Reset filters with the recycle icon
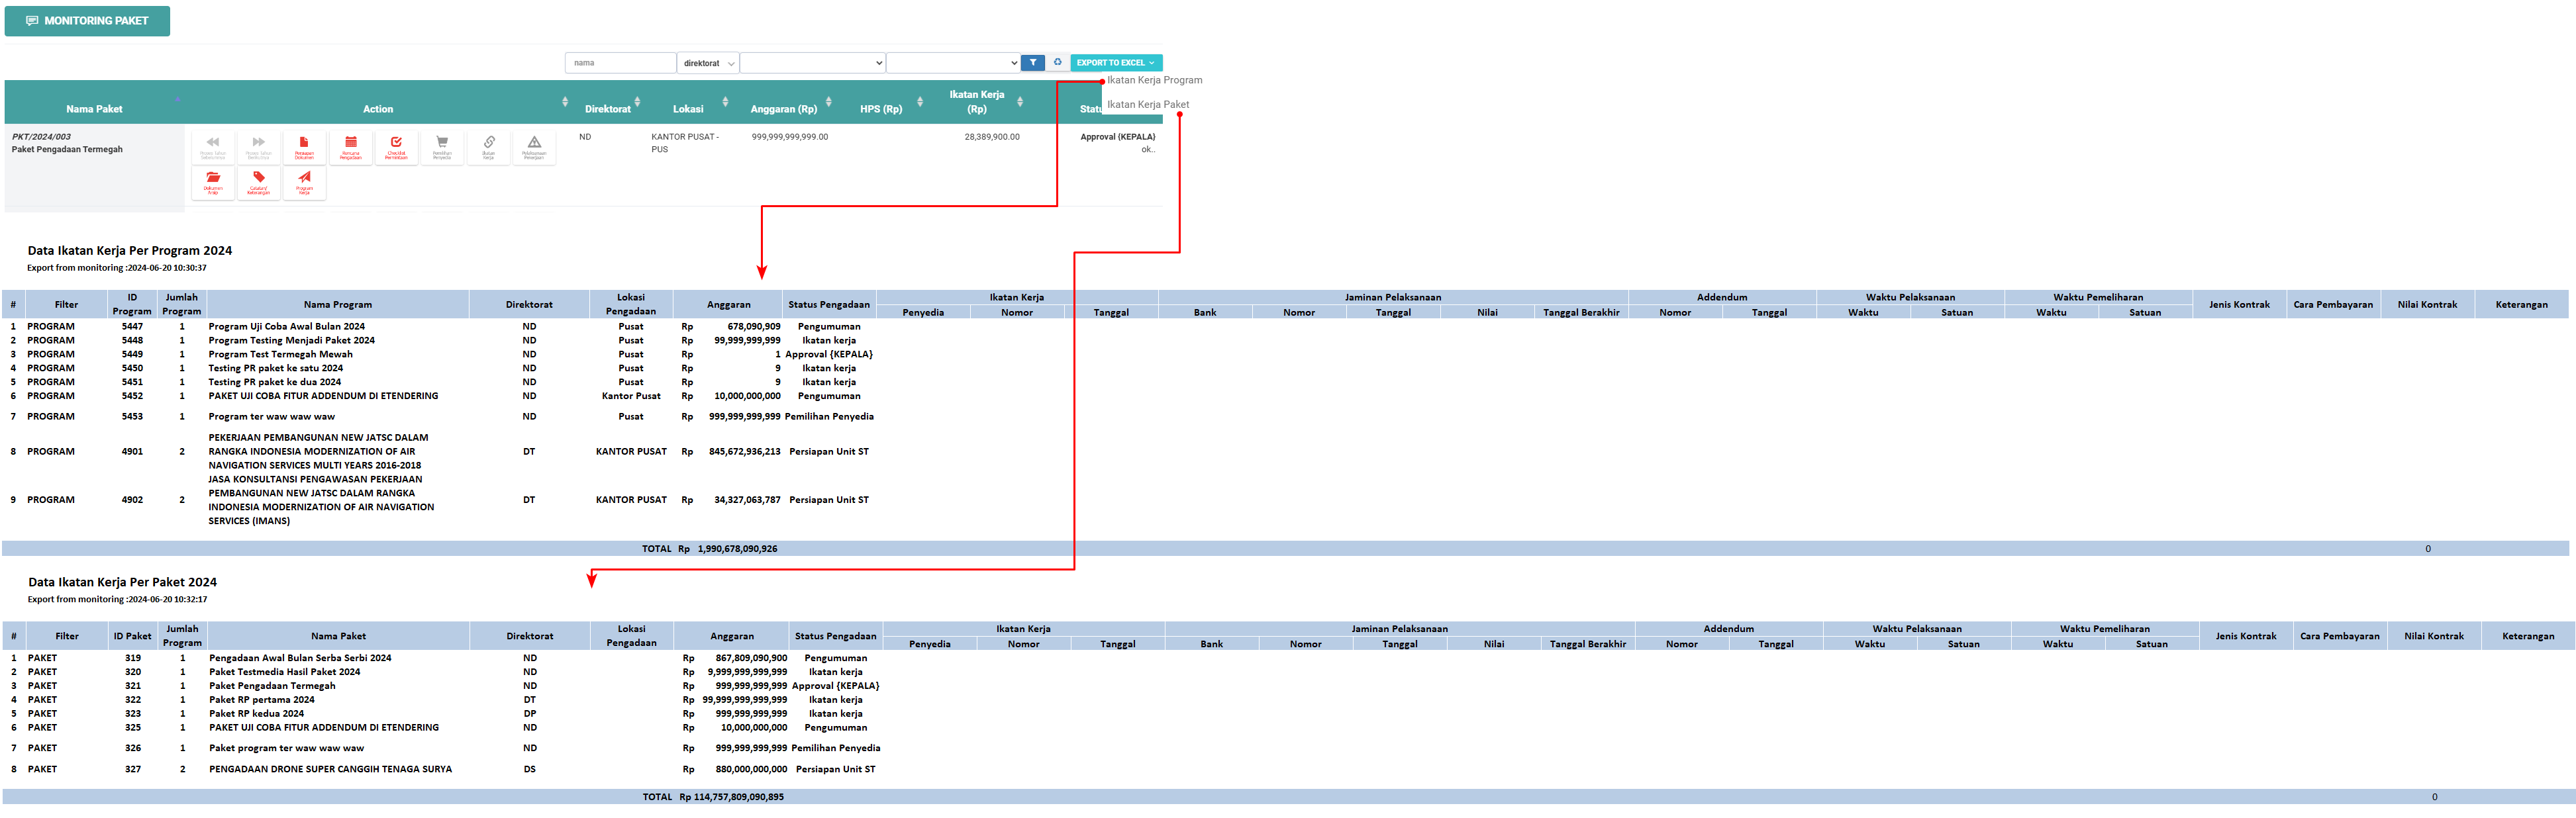The height and width of the screenshot is (818, 2576). 1057,62
